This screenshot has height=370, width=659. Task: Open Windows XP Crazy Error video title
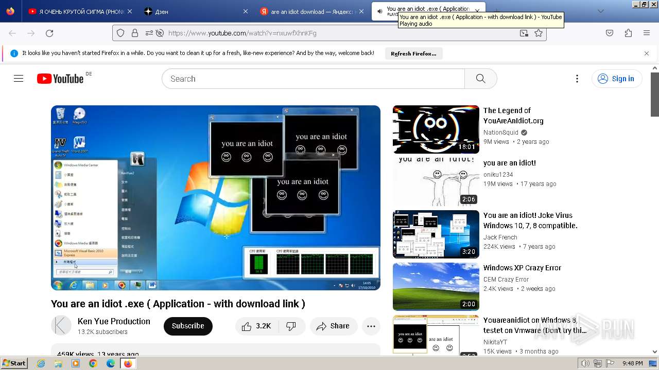(522, 268)
